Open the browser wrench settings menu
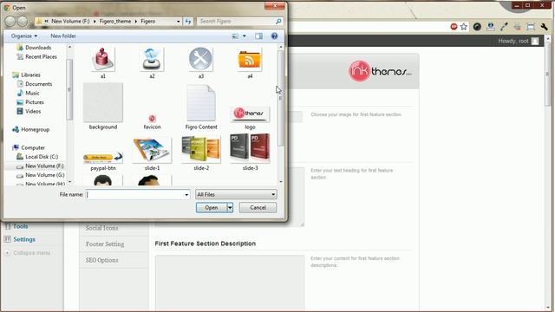555x312 pixels. (x=545, y=27)
